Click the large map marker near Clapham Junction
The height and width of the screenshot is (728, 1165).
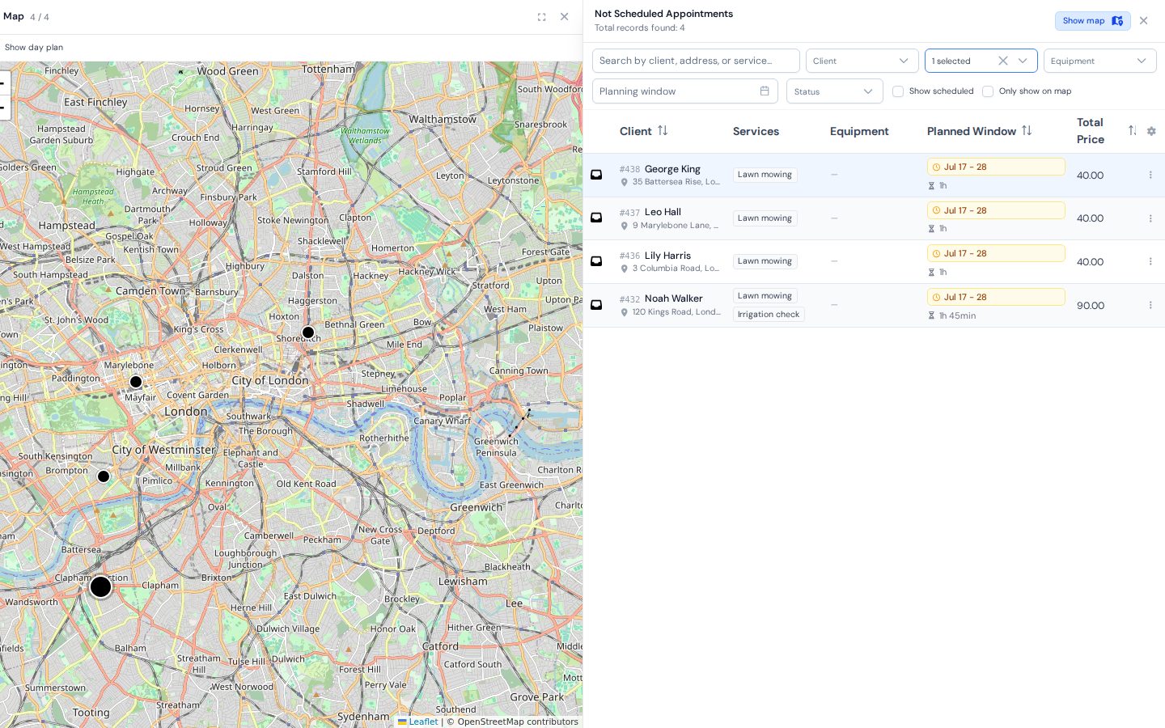(100, 586)
